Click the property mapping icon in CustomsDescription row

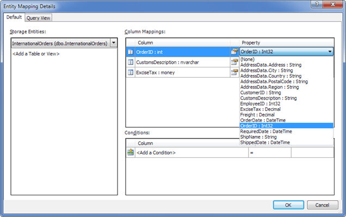234,62
